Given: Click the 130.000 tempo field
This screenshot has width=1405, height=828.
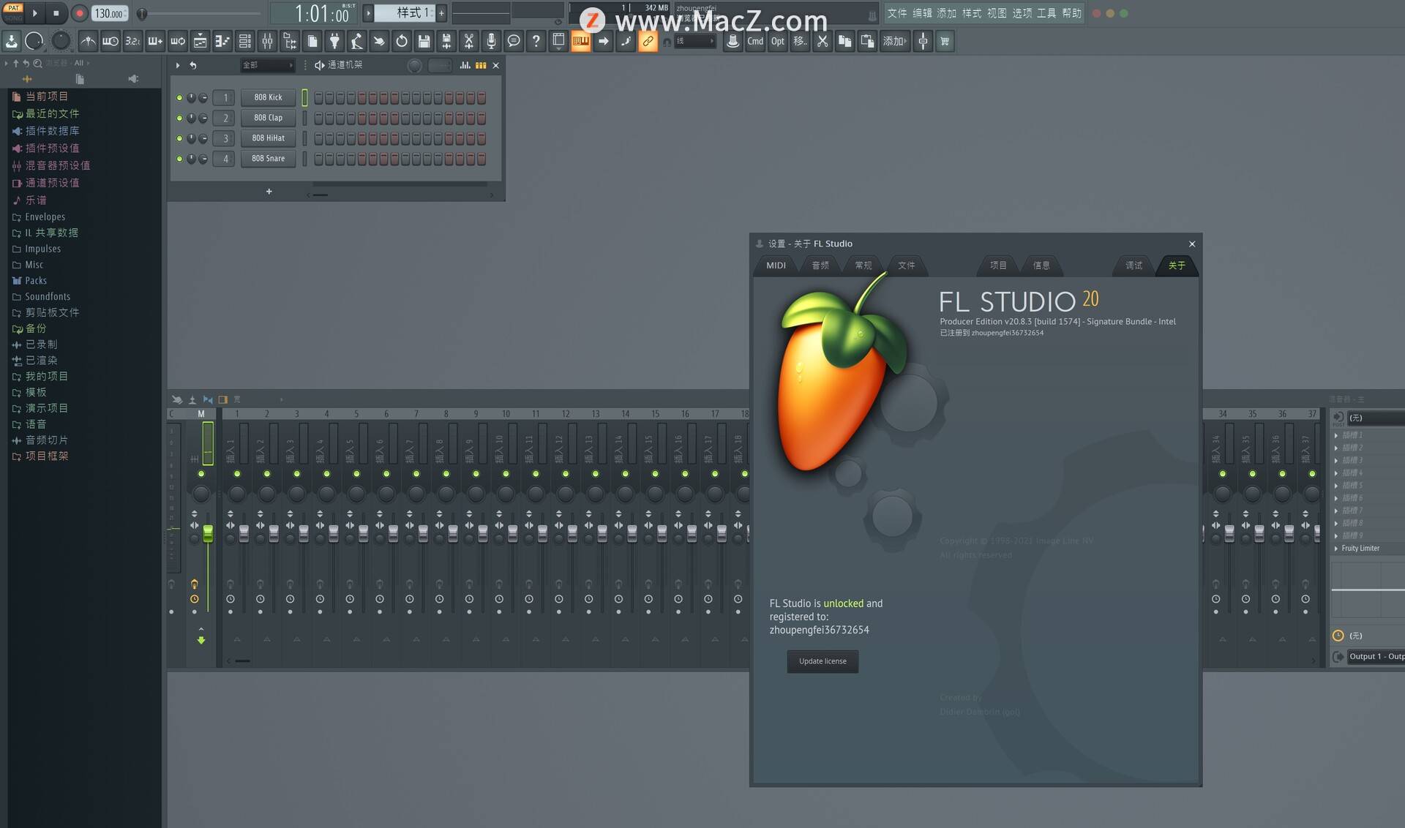Looking at the screenshot, I should tap(110, 13).
